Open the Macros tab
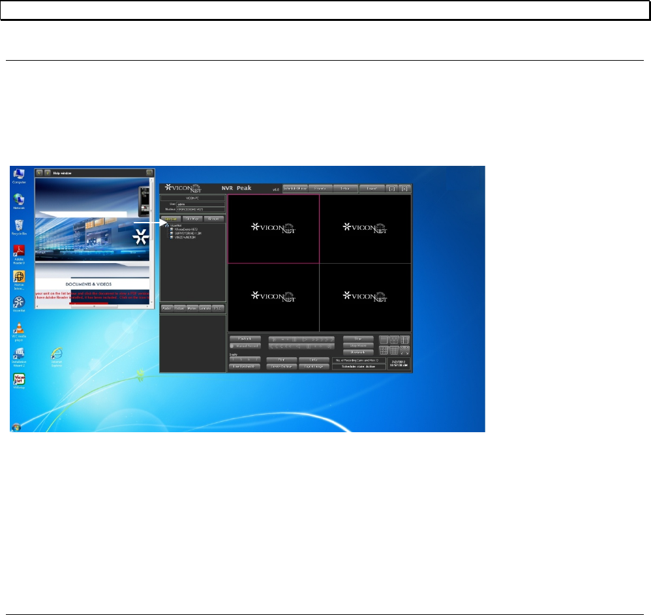651x615 pixels. tap(192, 308)
